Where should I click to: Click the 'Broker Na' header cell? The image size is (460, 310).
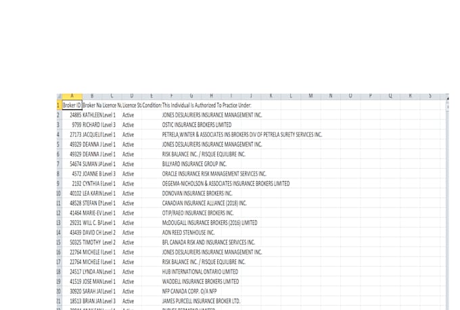(x=92, y=105)
